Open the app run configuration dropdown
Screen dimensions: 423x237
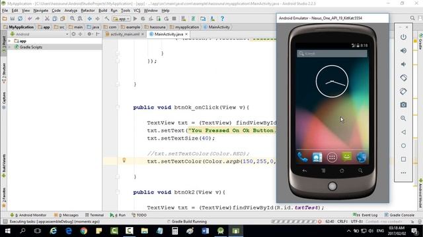click(122, 19)
